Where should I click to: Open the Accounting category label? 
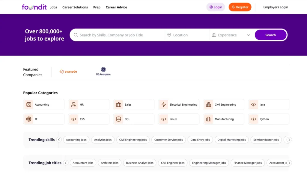(x=42, y=104)
